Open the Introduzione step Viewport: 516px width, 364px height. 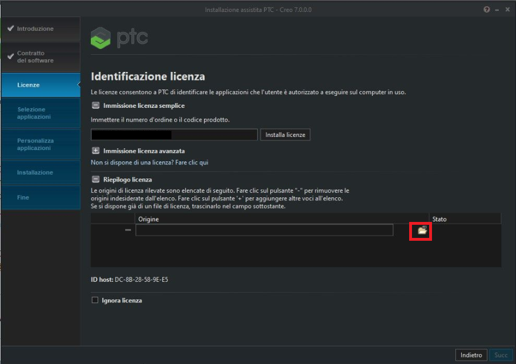pos(41,29)
